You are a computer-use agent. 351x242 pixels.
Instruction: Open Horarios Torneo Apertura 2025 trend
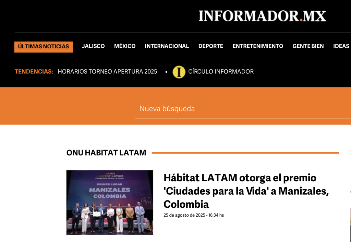click(x=107, y=72)
